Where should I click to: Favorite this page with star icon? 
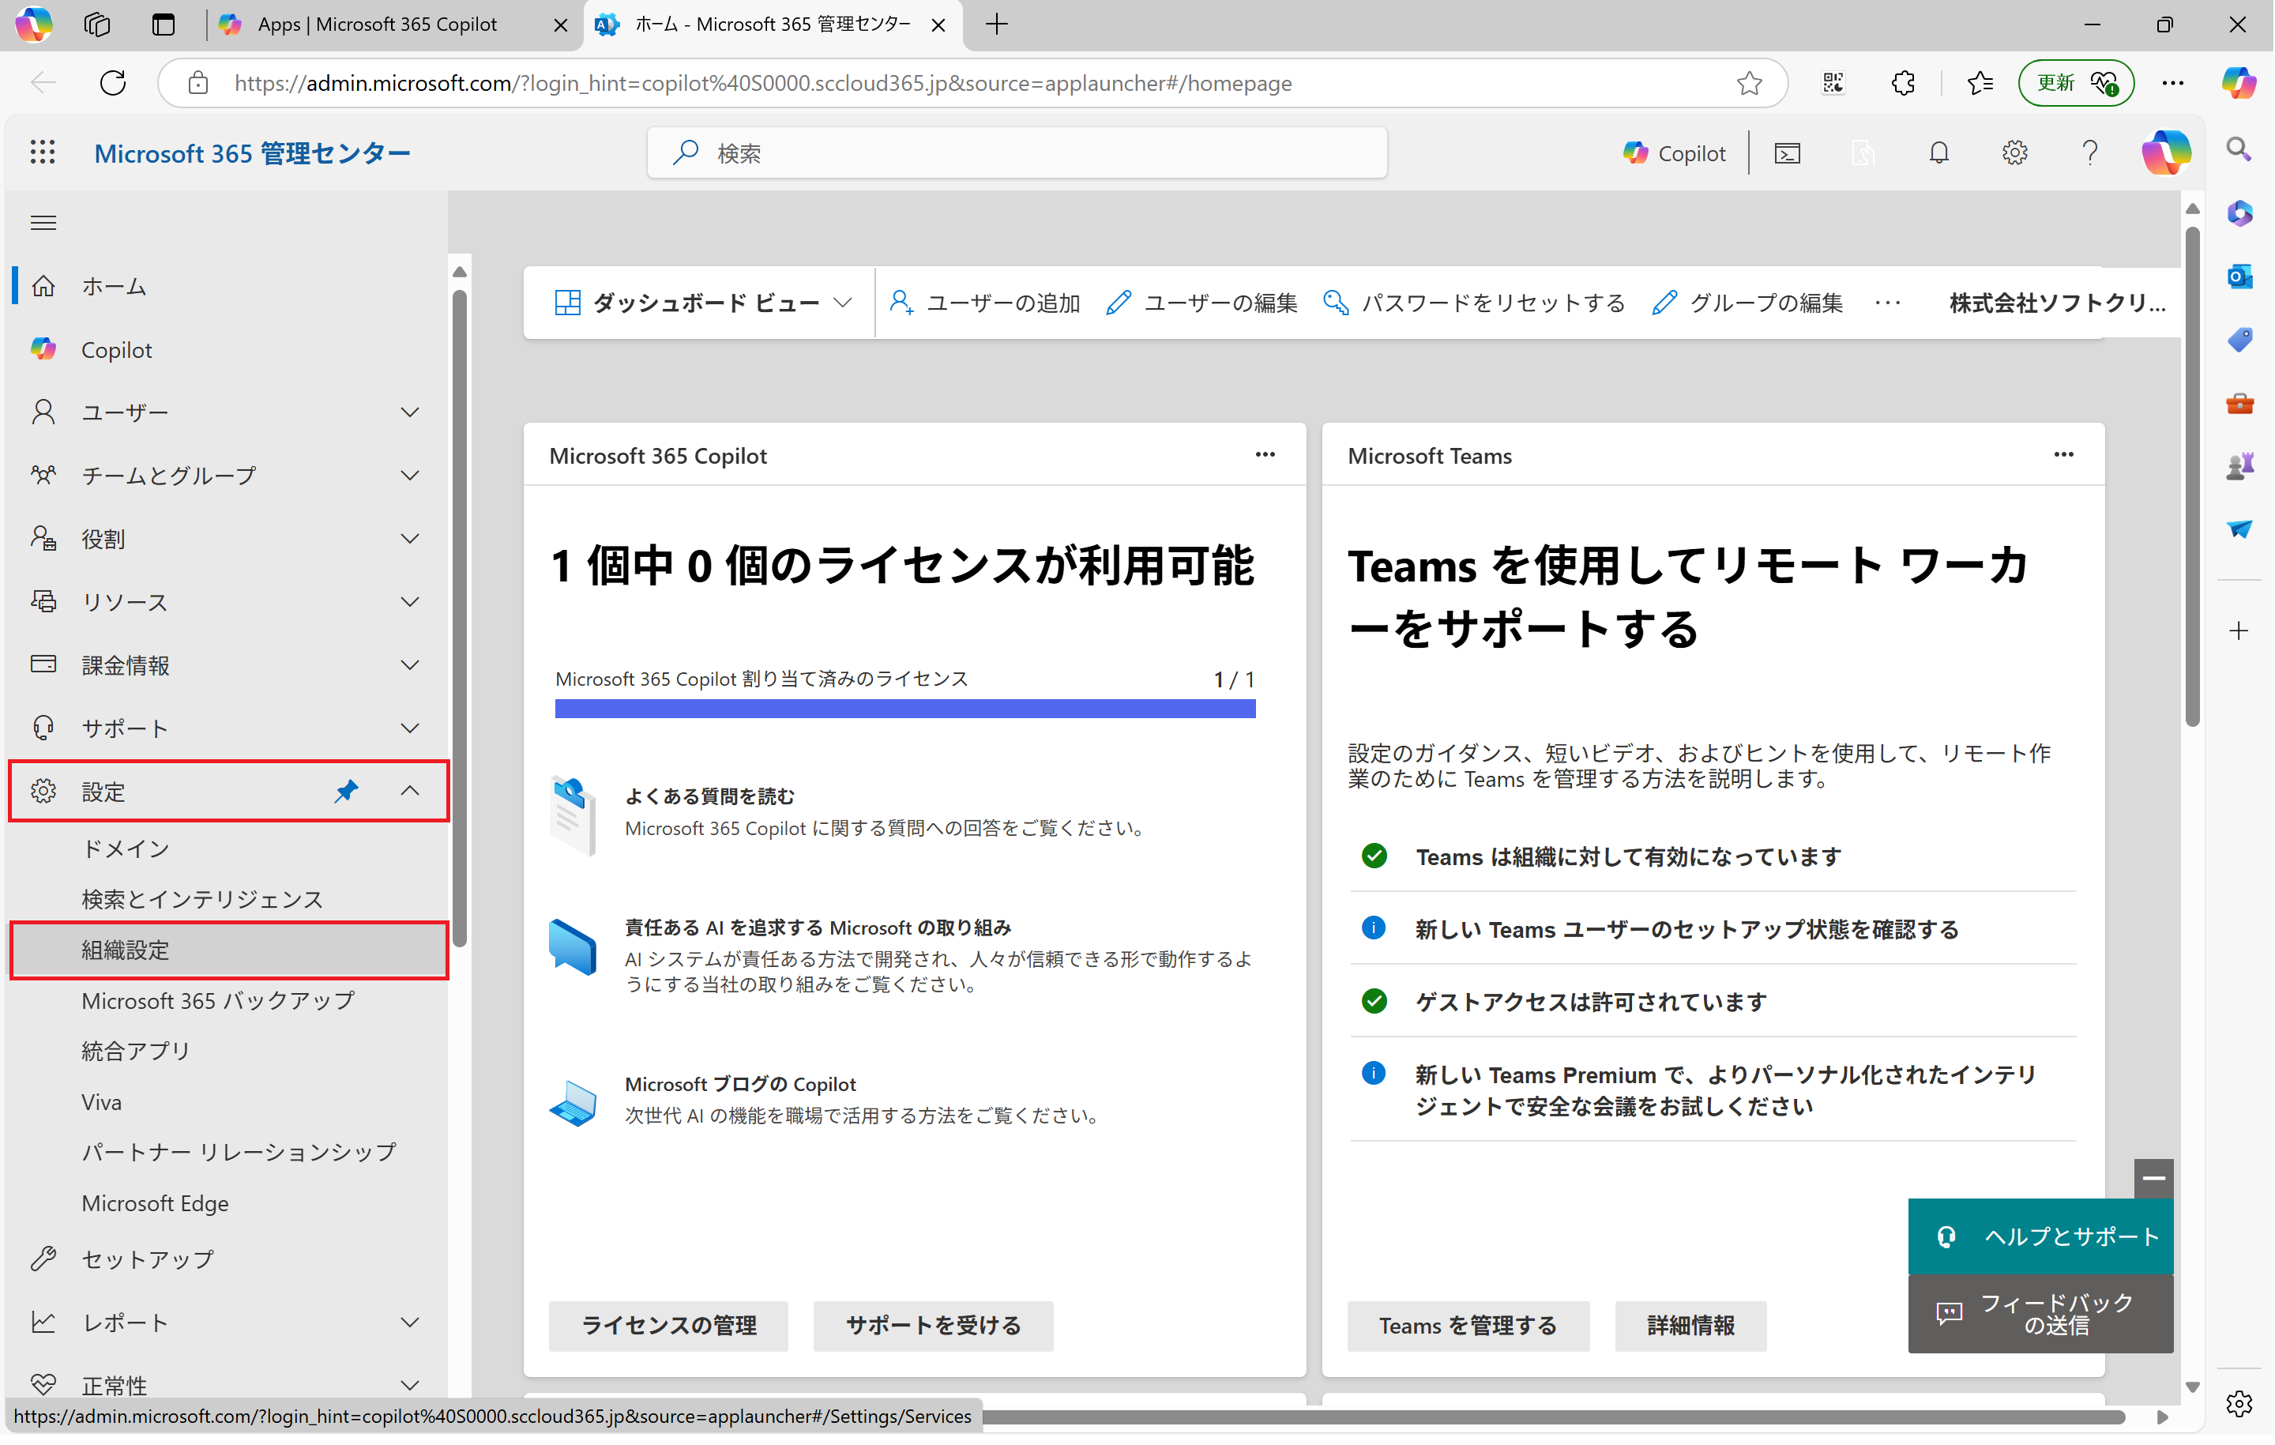[1750, 83]
